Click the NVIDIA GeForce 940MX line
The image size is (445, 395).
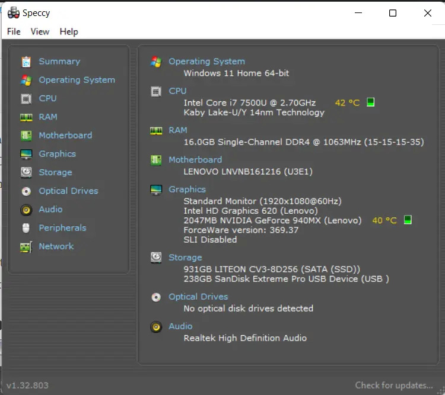click(x=272, y=220)
